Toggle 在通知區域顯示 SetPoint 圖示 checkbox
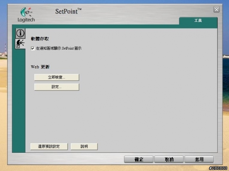Screen dimensions: 229x171 tap(33, 48)
